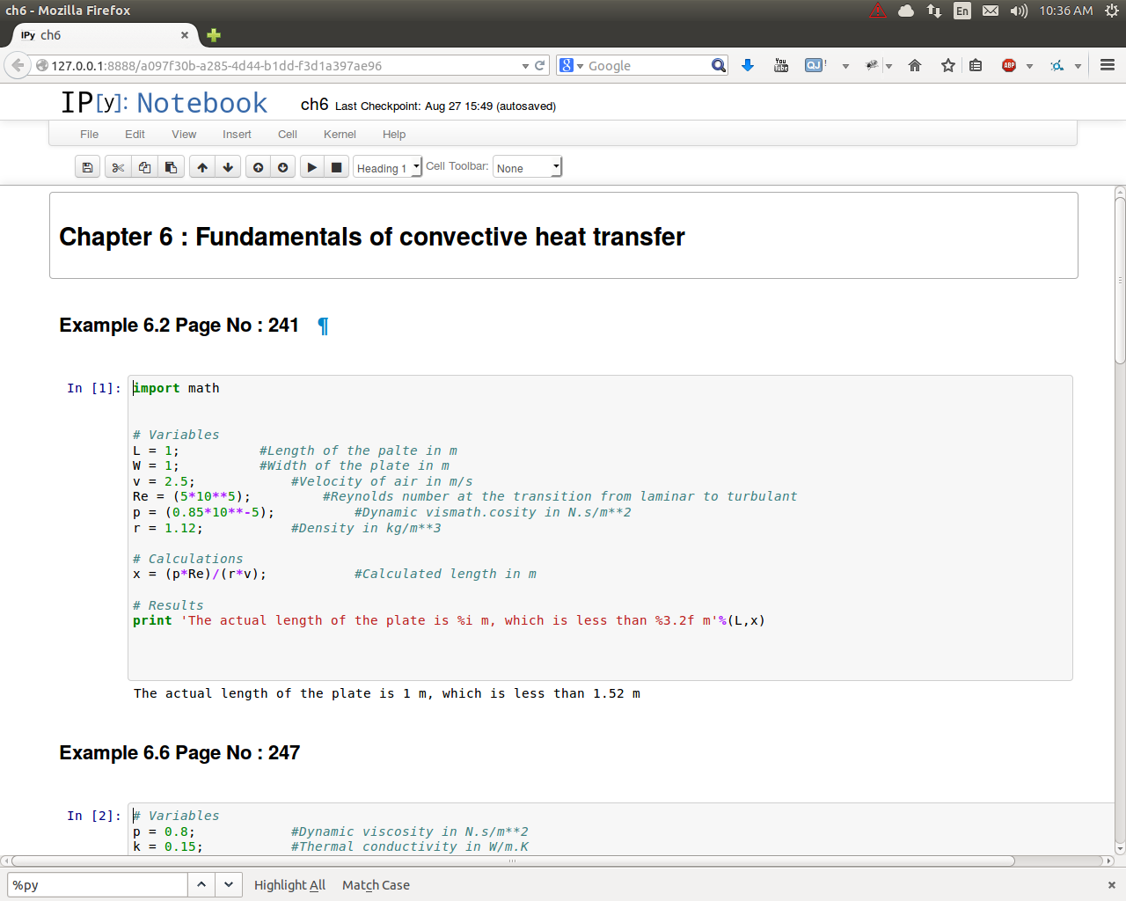
Task: Bookmark this page with the star icon
Action: point(947,66)
